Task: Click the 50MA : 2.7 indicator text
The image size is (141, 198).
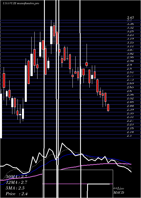Action: pyautogui.click(x=16, y=177)
